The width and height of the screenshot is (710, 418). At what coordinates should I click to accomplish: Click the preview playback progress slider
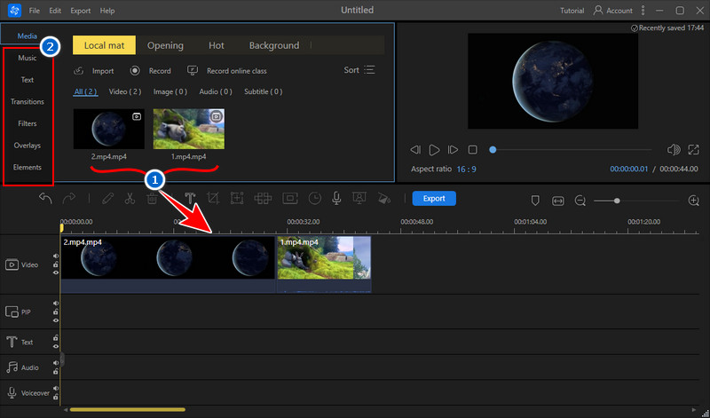[572, 149]
